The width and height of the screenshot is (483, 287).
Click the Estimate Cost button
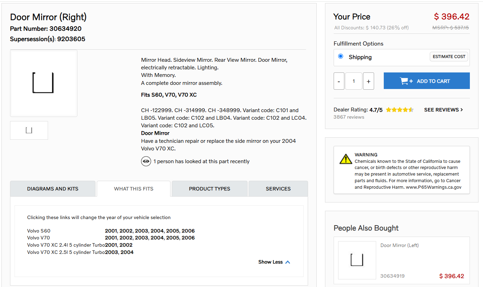tap(449, 57)
